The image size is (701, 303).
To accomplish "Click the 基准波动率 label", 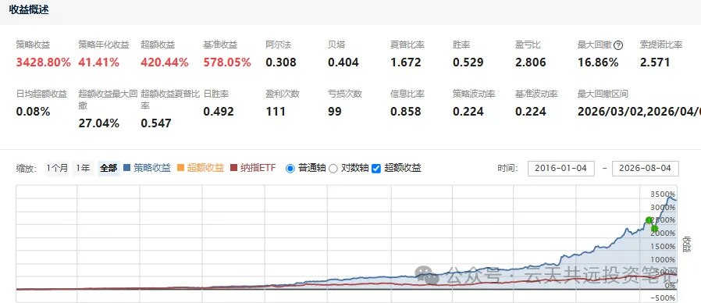I will [536, 94].
